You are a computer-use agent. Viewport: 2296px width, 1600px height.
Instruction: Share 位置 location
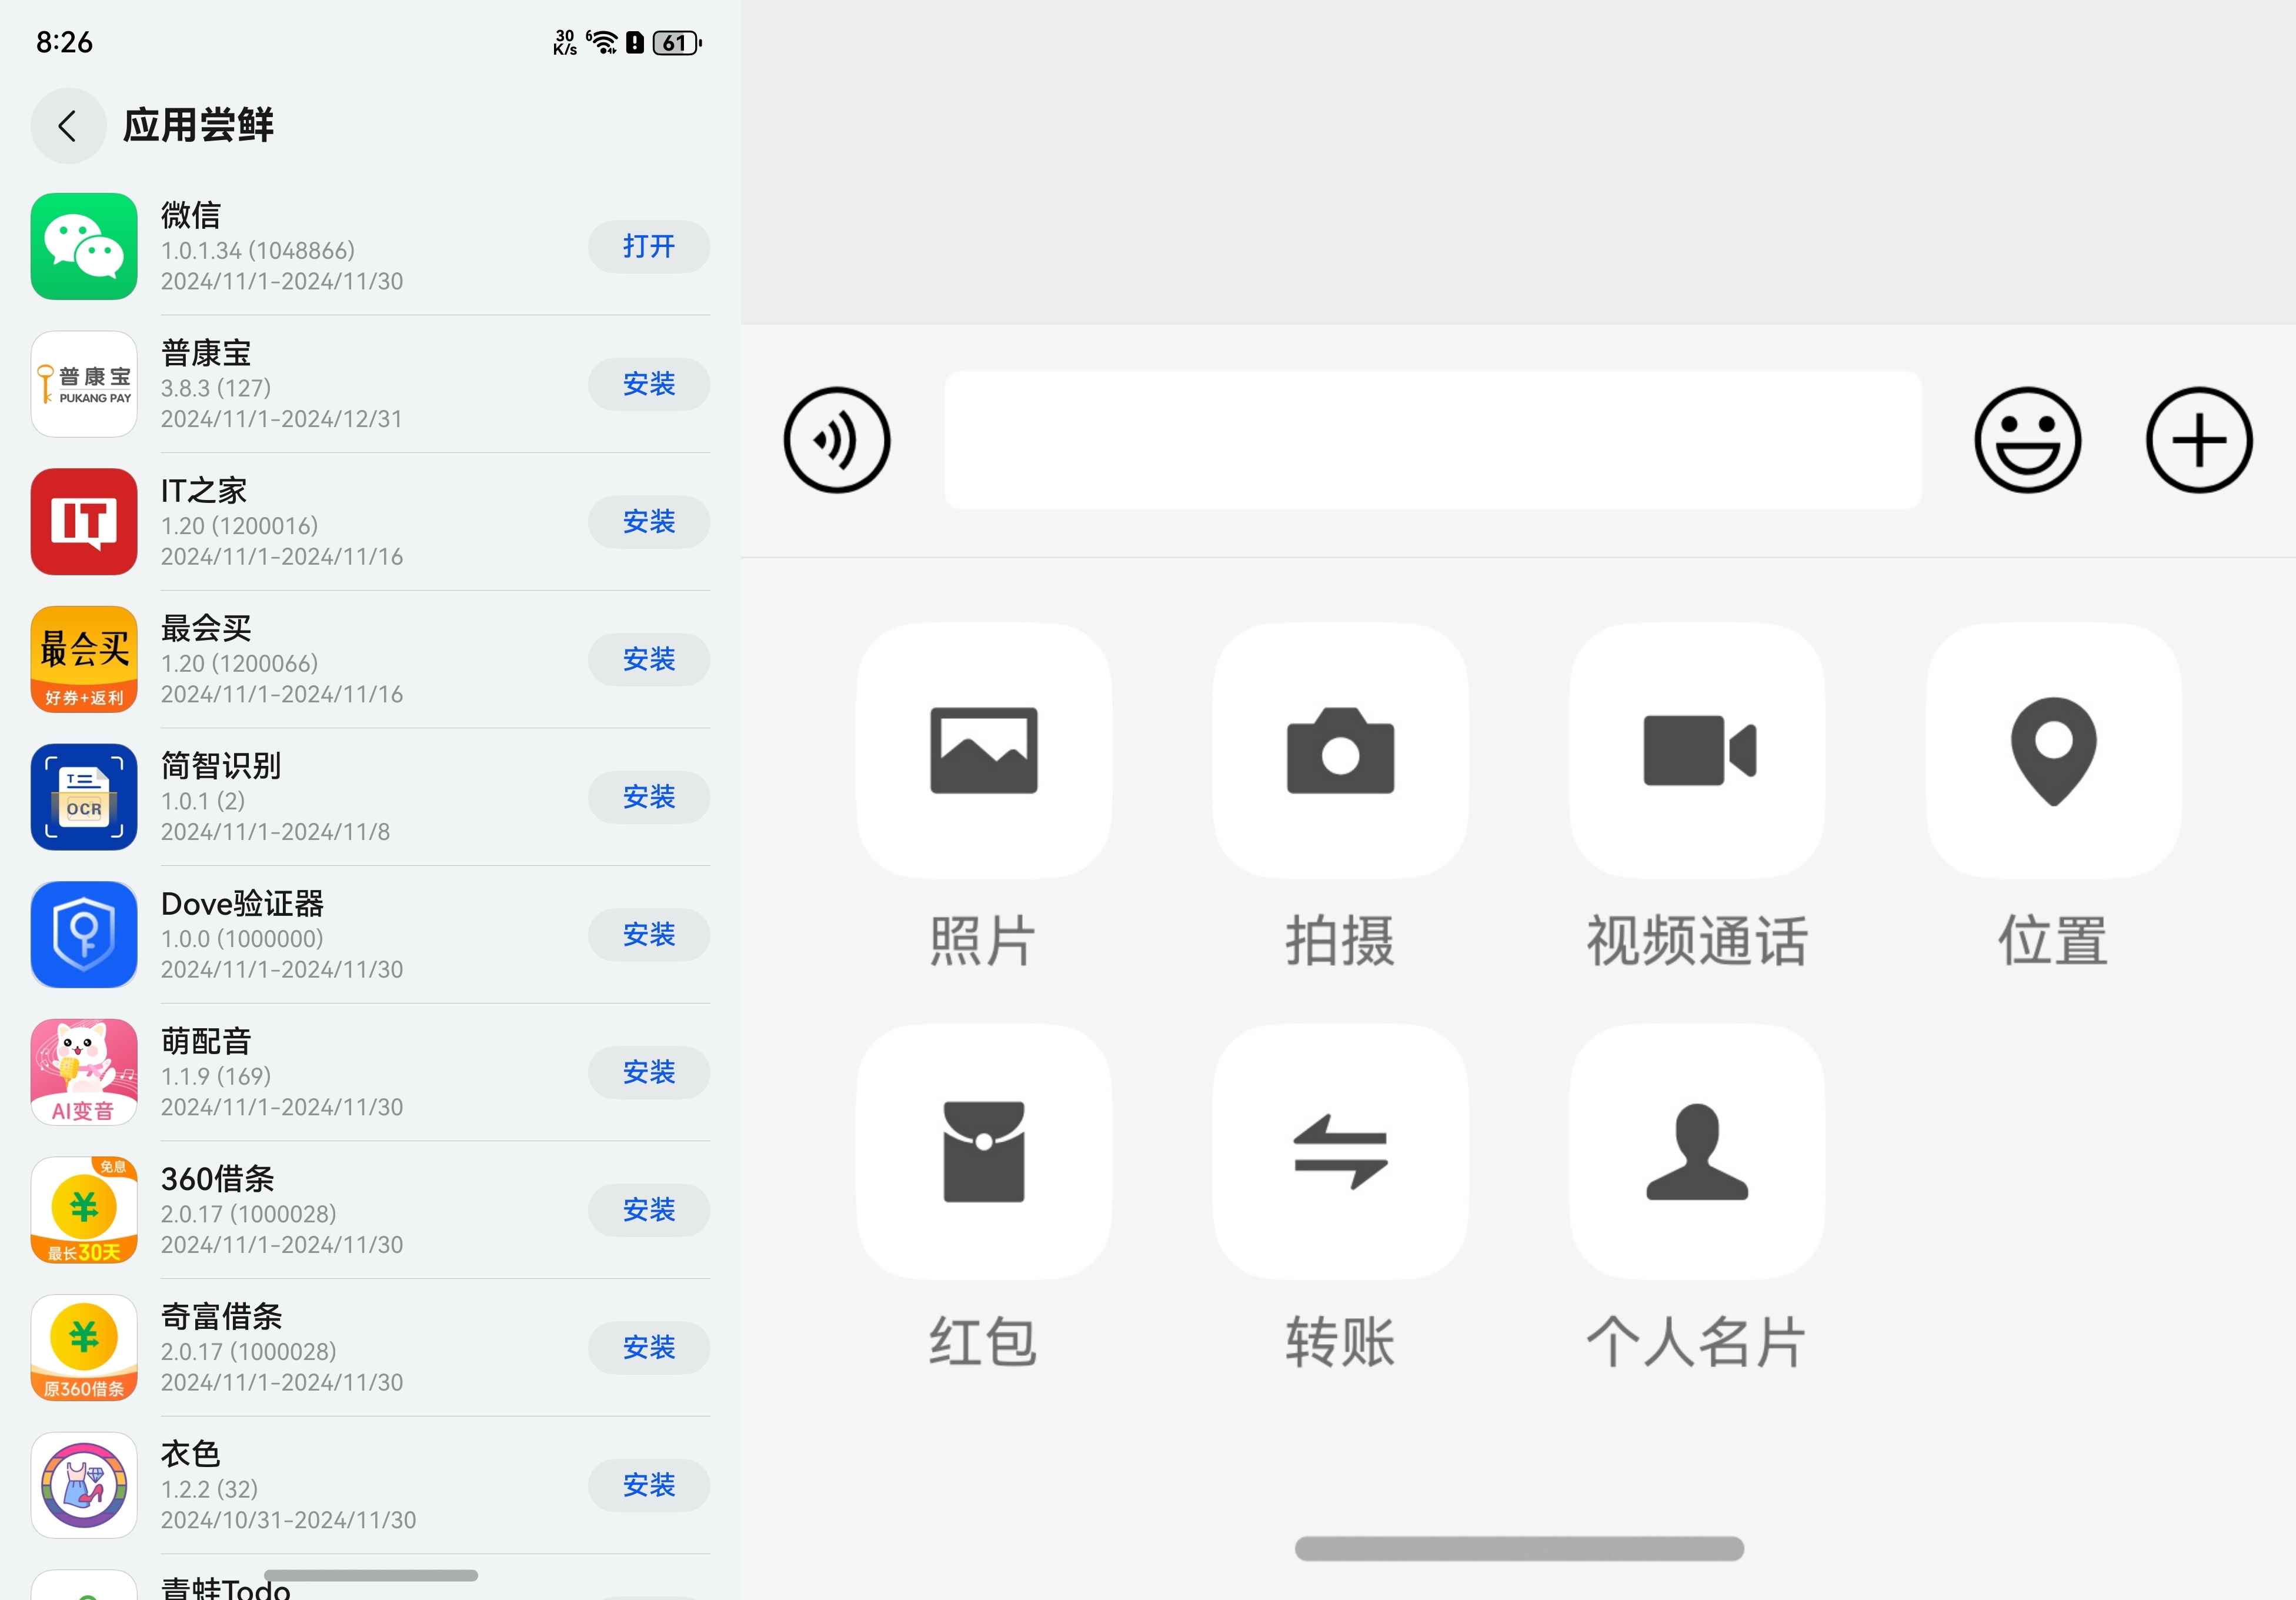2054,751
